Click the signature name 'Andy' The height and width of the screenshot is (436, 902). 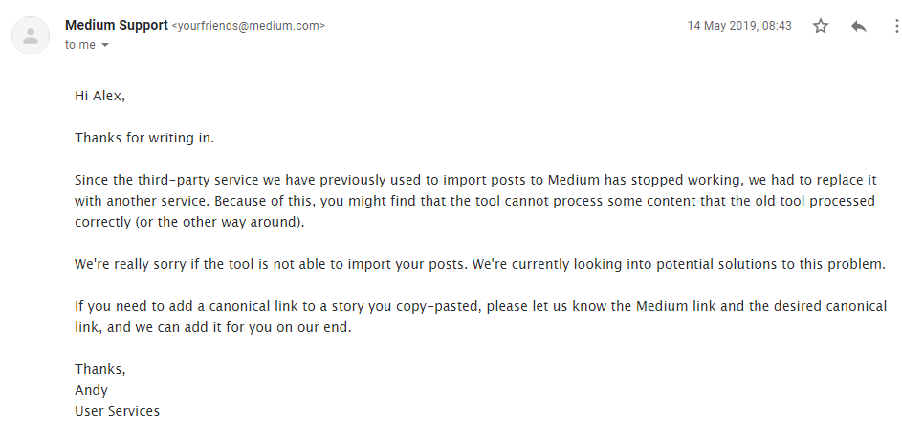[x=92, y=390]
